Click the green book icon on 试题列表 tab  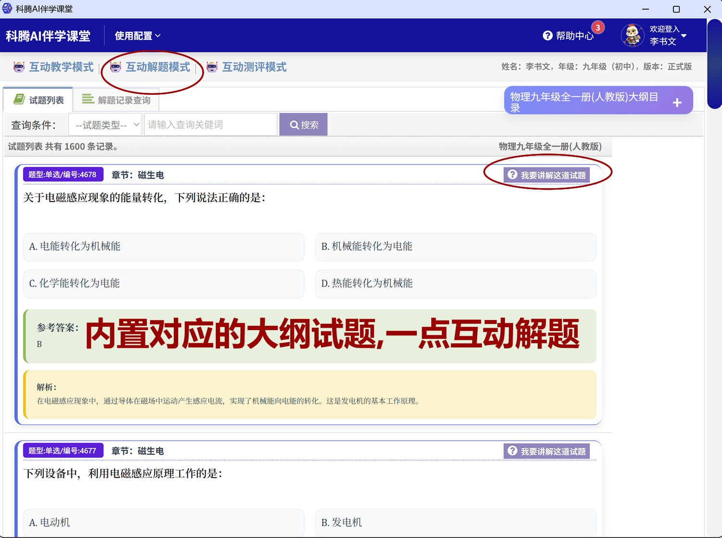pyautogui.click(x=18, y=99)
